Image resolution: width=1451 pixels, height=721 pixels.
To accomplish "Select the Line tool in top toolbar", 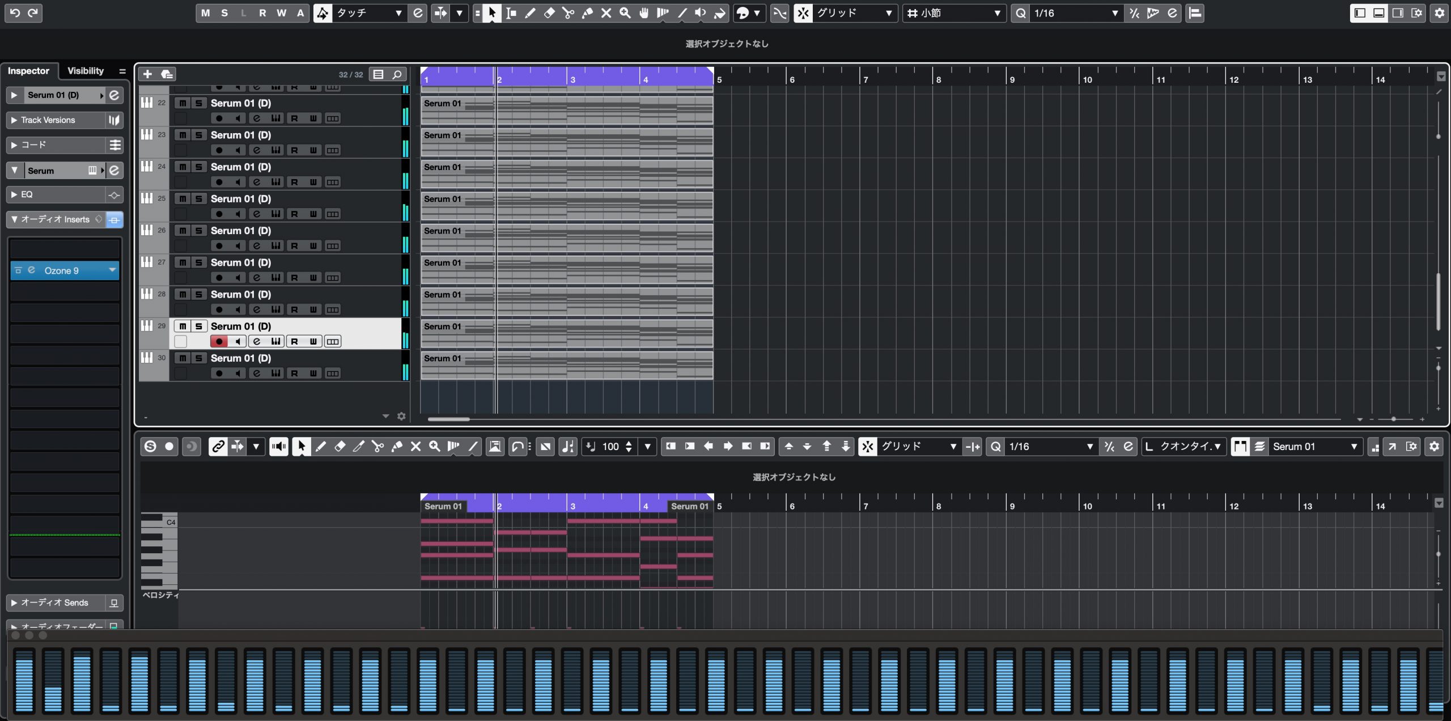I will pos(682,13).
